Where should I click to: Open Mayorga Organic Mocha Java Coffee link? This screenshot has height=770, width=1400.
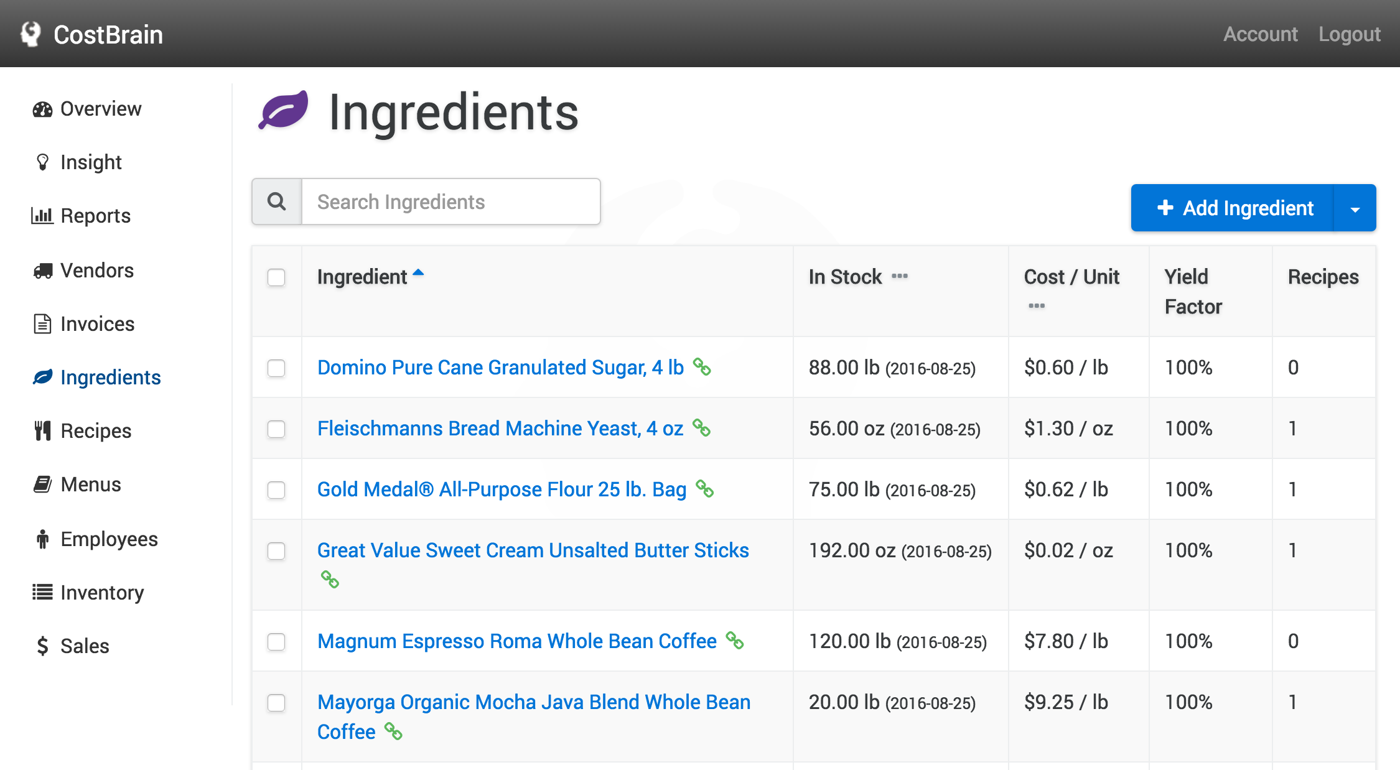click(533, 702)
